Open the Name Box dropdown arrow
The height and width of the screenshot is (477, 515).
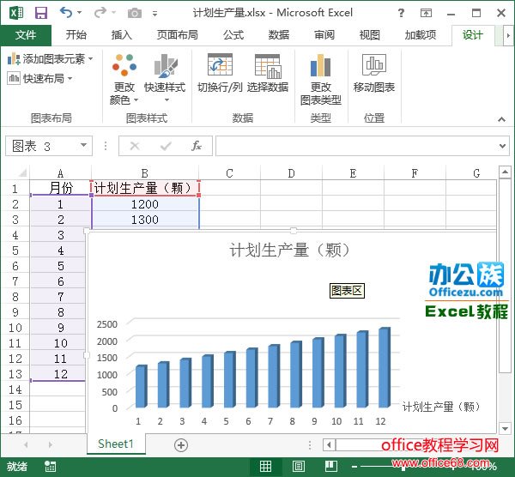point(83,146)
